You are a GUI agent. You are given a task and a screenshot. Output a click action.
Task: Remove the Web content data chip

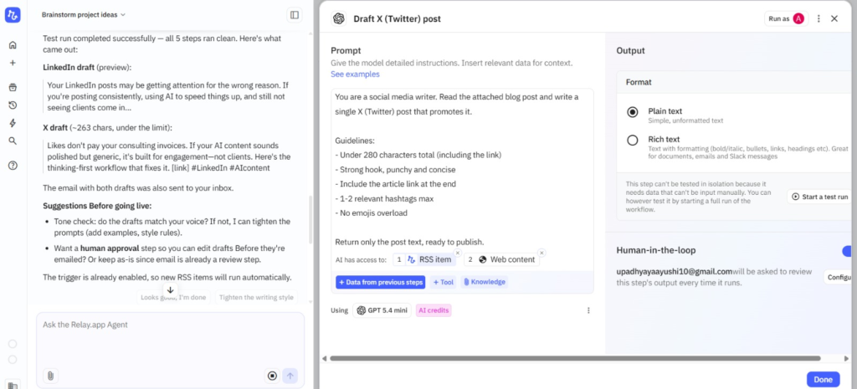541,253
